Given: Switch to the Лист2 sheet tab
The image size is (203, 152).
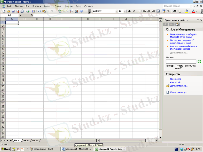Looking at the screenshot, I should point(26,140).
